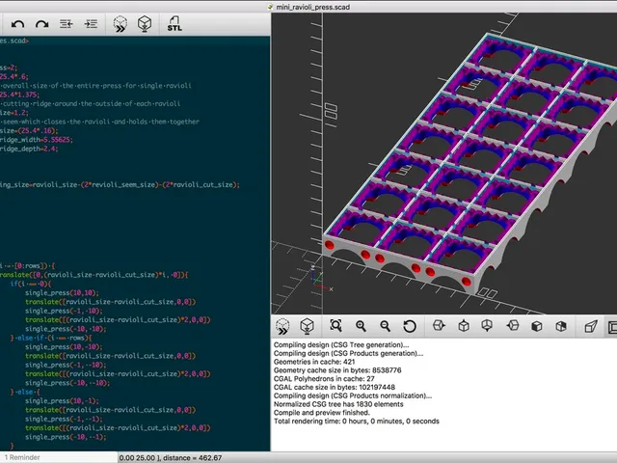Preview the design from editor toolbar

tap(120, 24)
